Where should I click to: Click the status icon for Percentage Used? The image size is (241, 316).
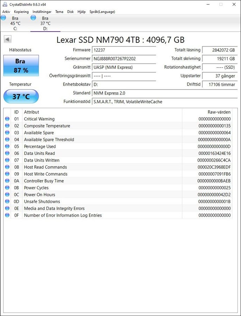7,146
